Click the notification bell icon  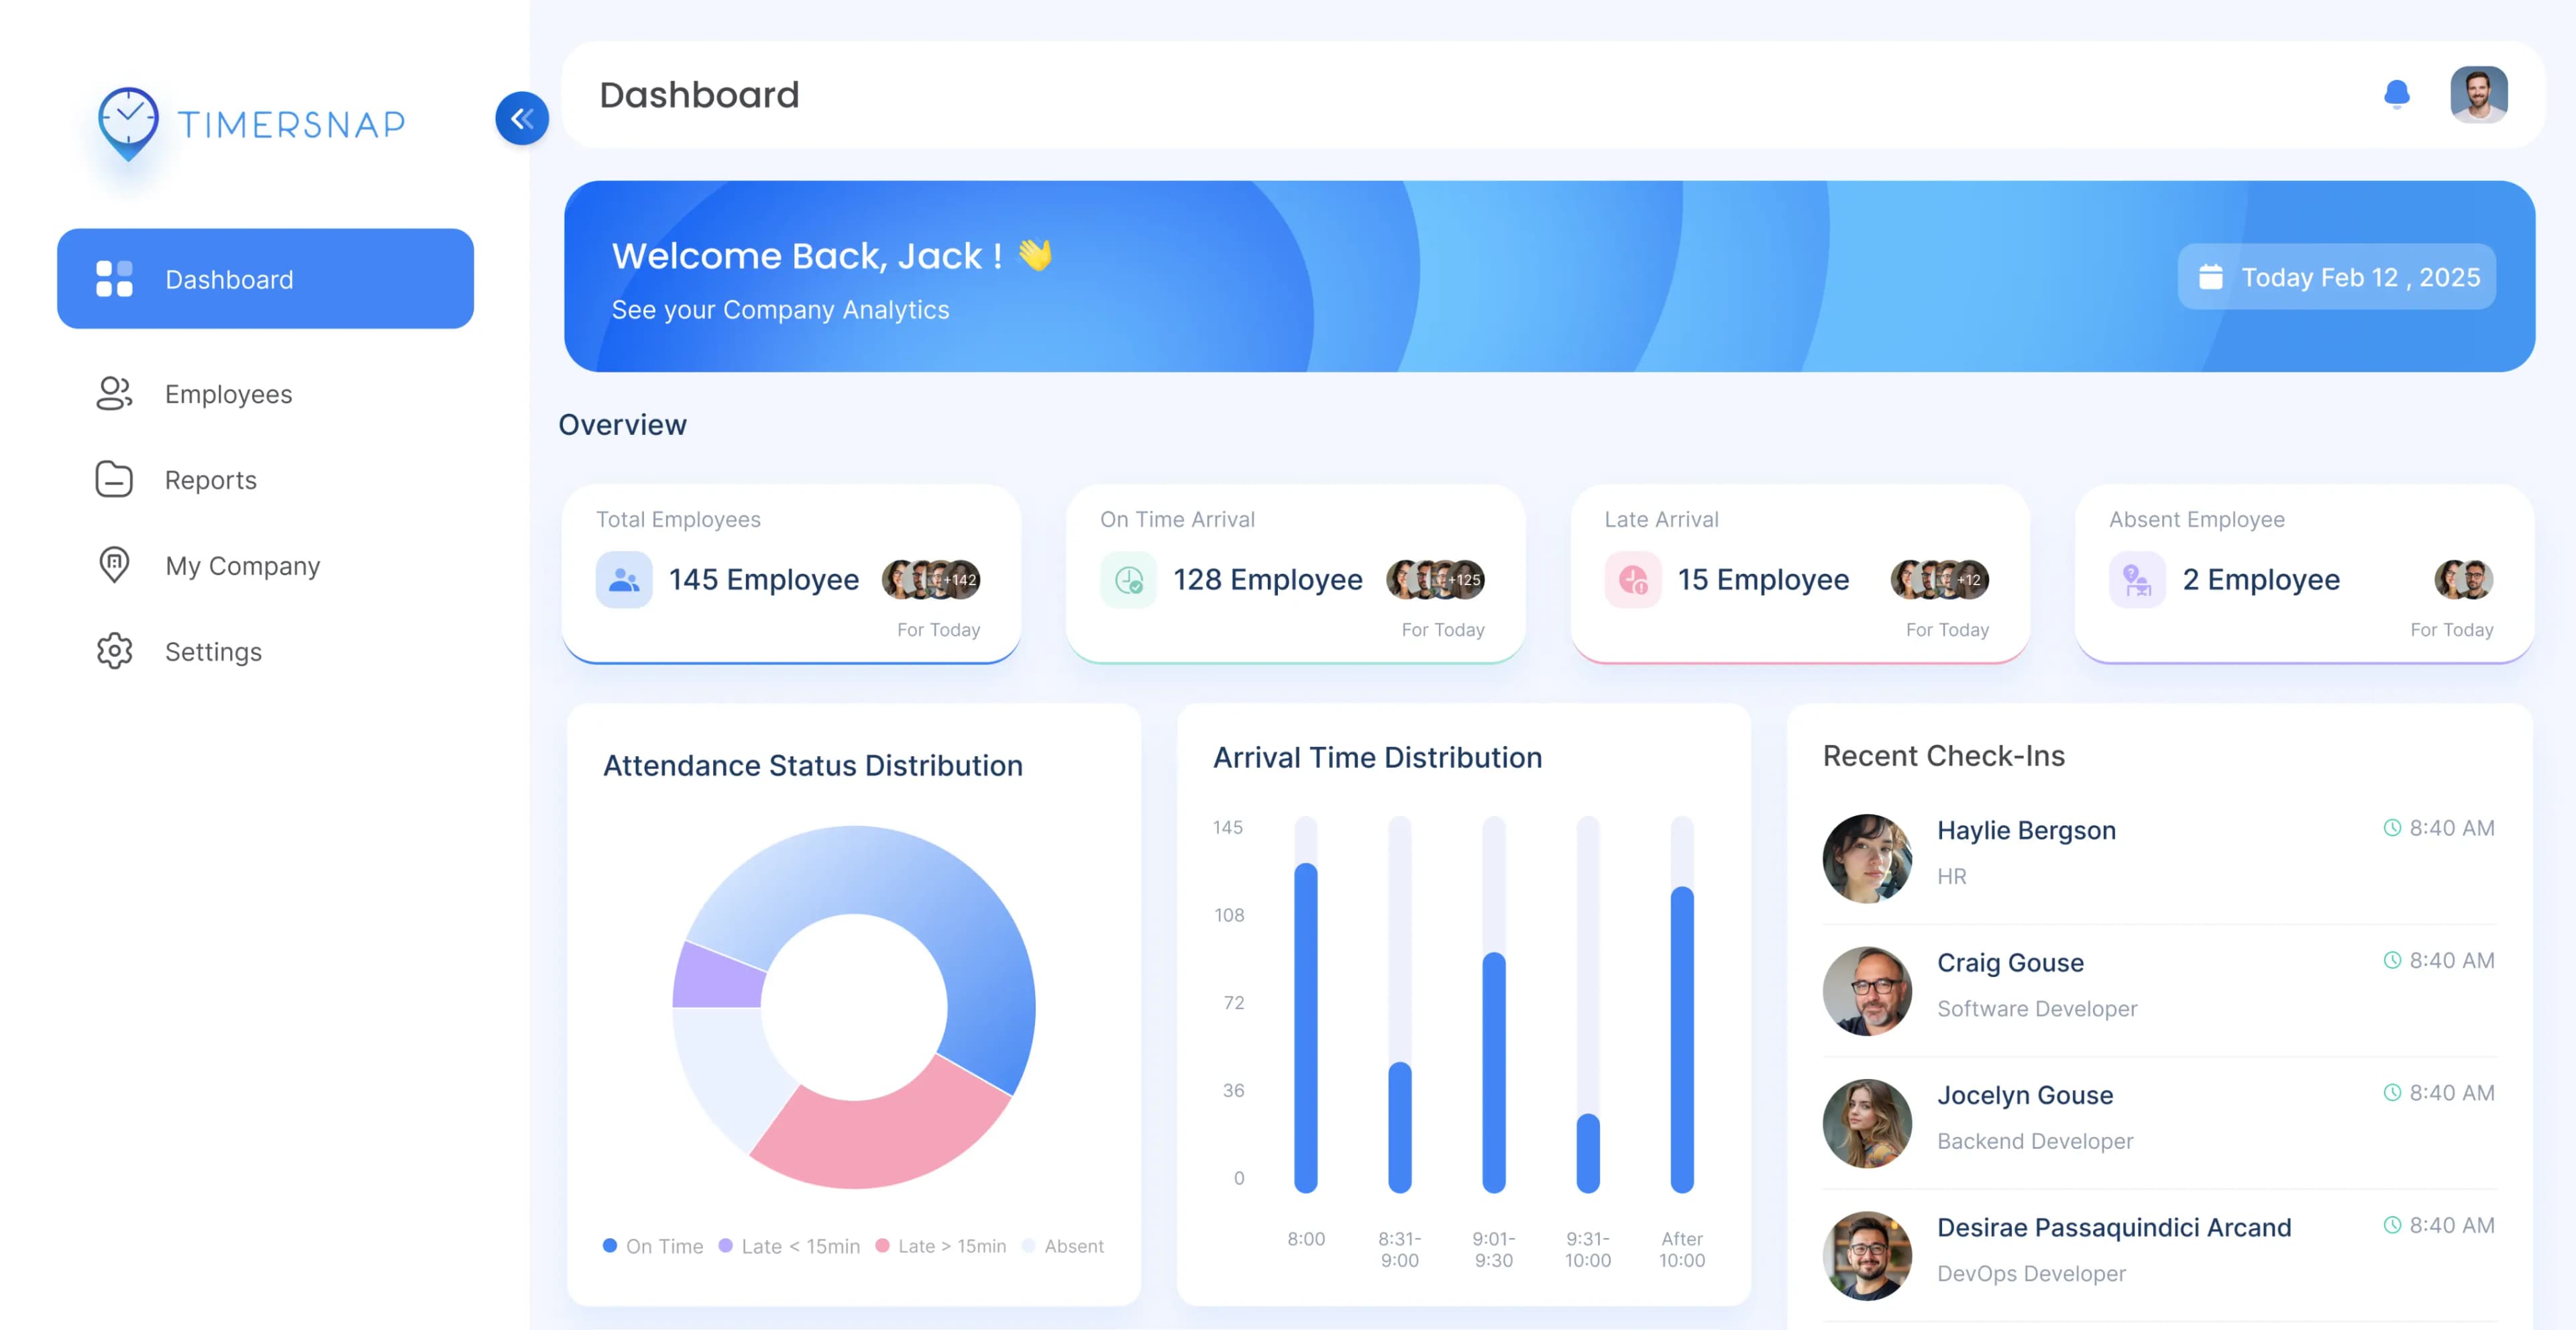(2396, 95)
